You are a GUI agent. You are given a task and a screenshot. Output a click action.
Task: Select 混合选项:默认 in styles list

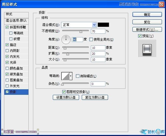[16, 21]
